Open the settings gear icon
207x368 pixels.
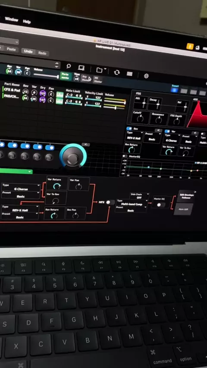click(x=146, y=76)
